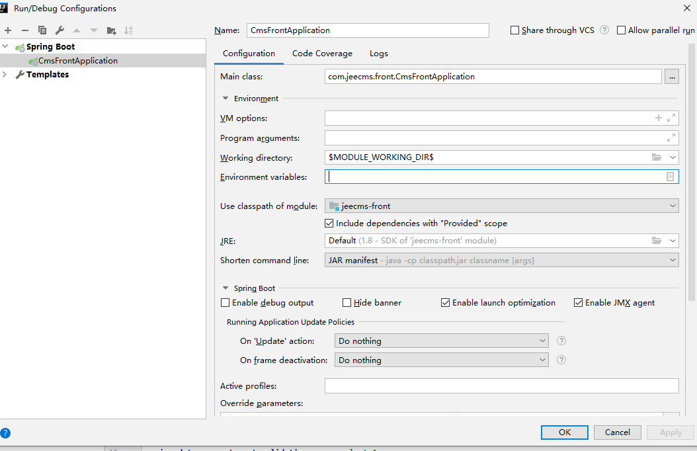Click into the Active profiles field
The height and width of the screenshot is (451, 697).
(x=501, y=386)
